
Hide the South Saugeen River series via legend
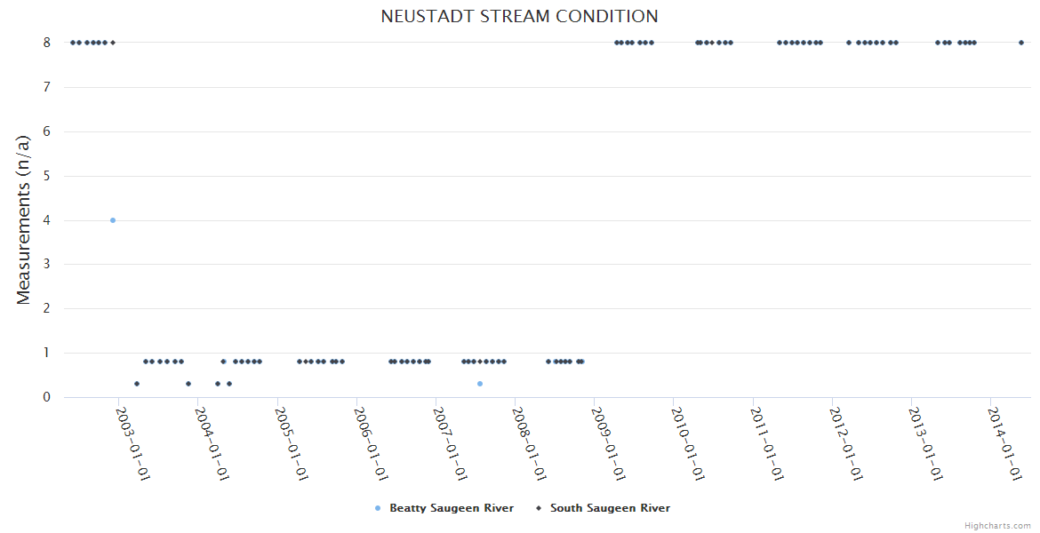[610, 508]
